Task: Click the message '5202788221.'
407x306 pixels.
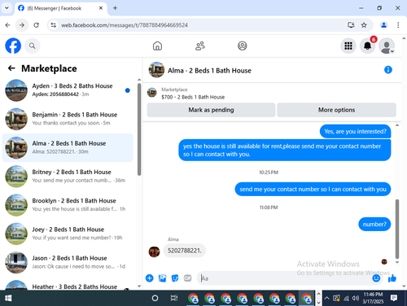Action: pyautogui.click(x=185, y=251)
